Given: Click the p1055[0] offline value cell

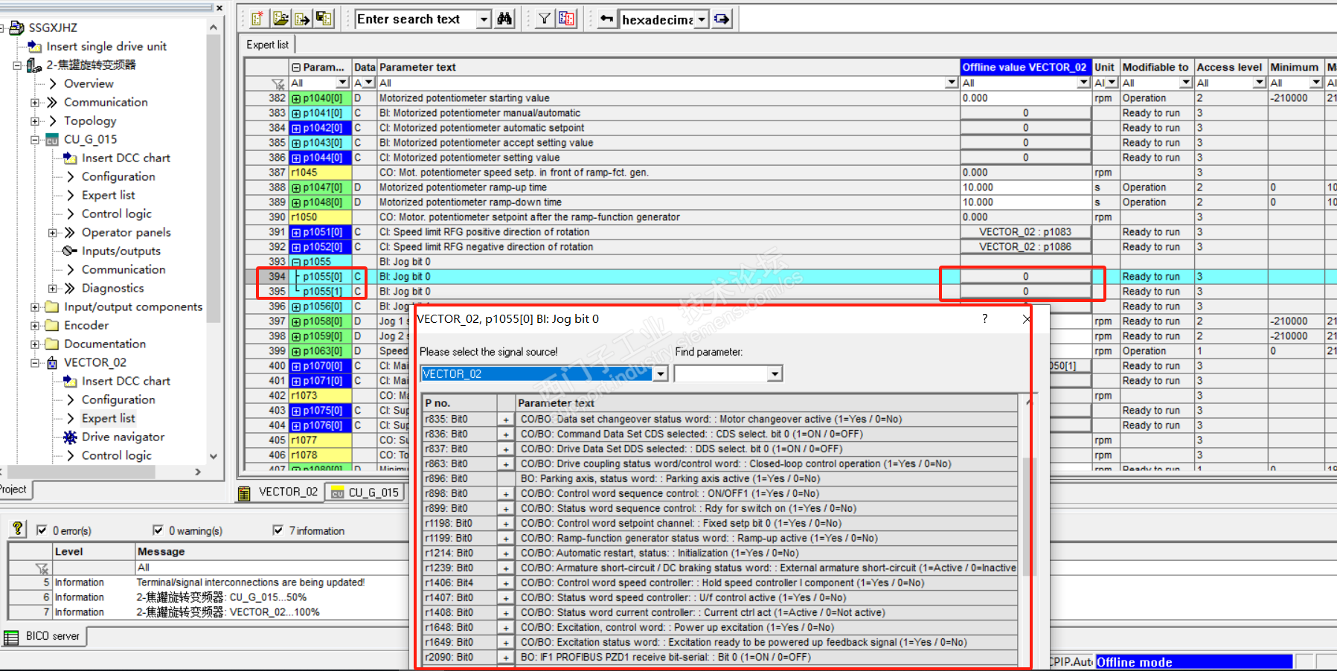Looking at the screenshot, I should tap(1025, 277).
